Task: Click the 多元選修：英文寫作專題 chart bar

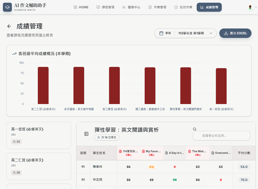Action: (79, 85)
